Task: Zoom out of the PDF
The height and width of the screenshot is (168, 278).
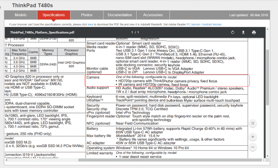Action: pyautogui.click(x=253, y=147)
